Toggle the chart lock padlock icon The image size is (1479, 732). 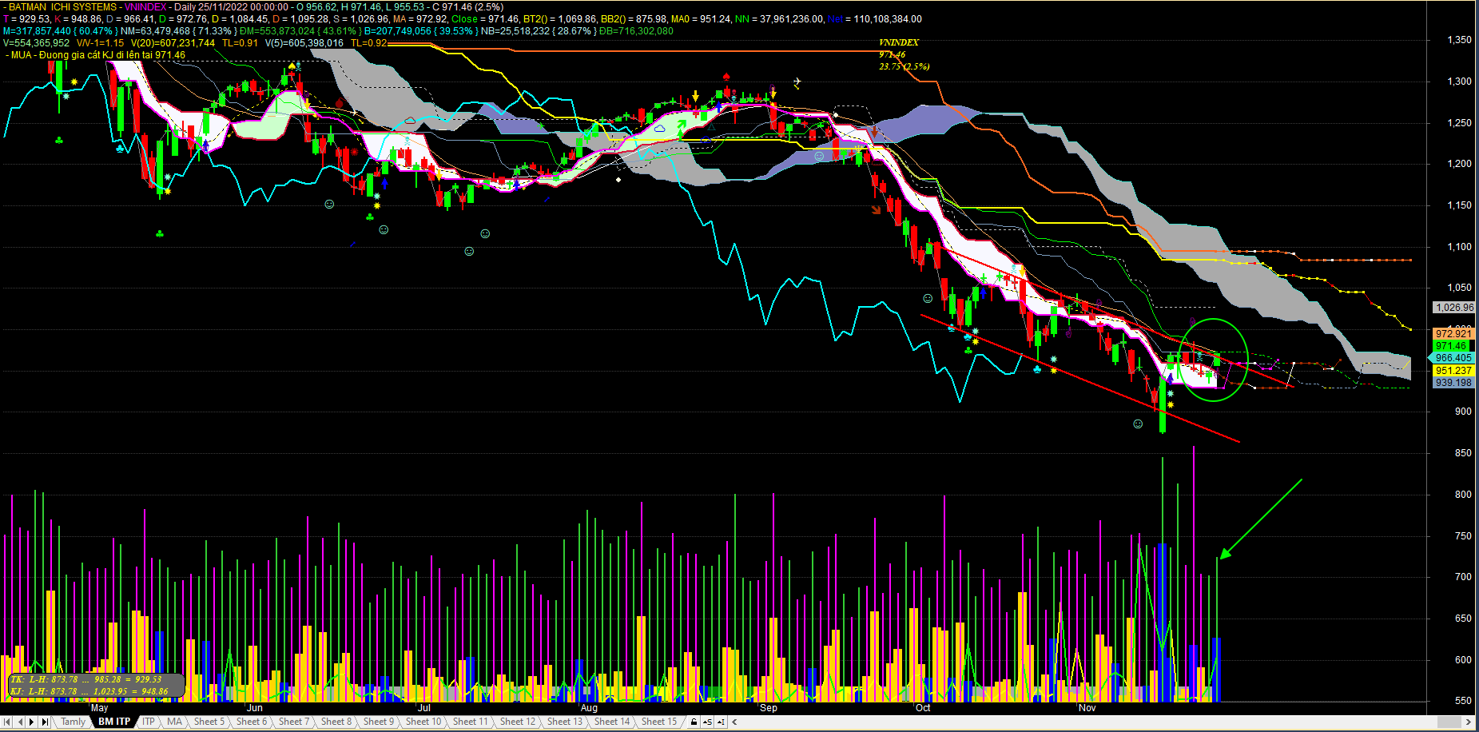(694, 722)
